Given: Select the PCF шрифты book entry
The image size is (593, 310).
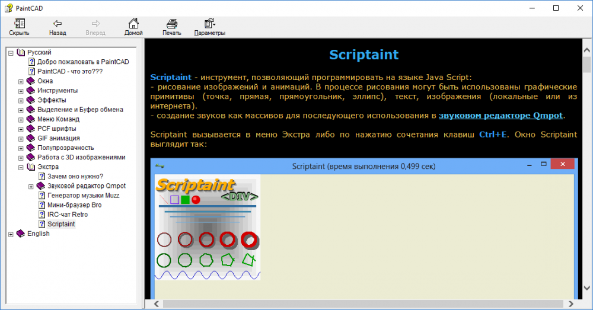Looking at the screenshot, I should [57, 129].
